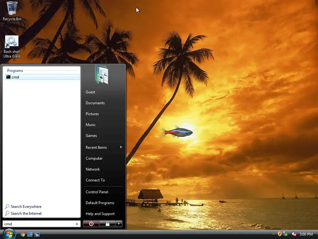
Task: Open Games from the Start menu
Action: (91, 136)
